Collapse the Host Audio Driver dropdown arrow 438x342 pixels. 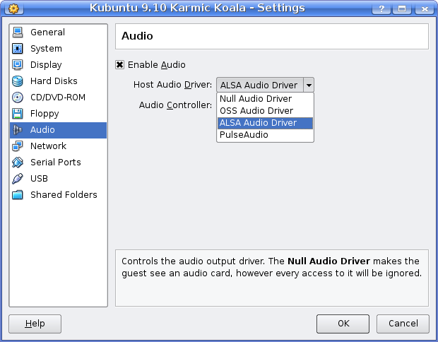coord(309,85)
